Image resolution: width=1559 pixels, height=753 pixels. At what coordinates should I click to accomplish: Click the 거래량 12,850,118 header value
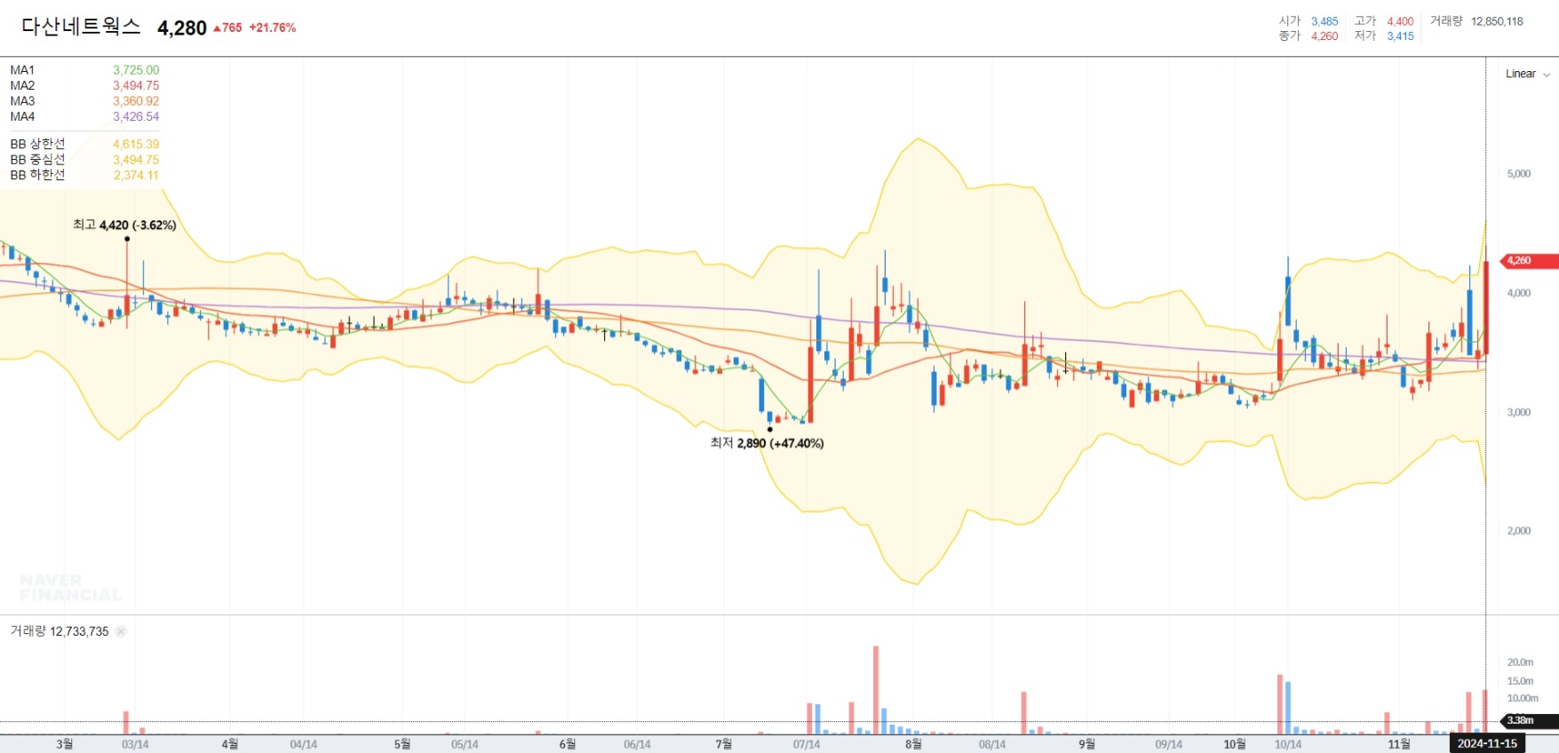click(1476, 21)
